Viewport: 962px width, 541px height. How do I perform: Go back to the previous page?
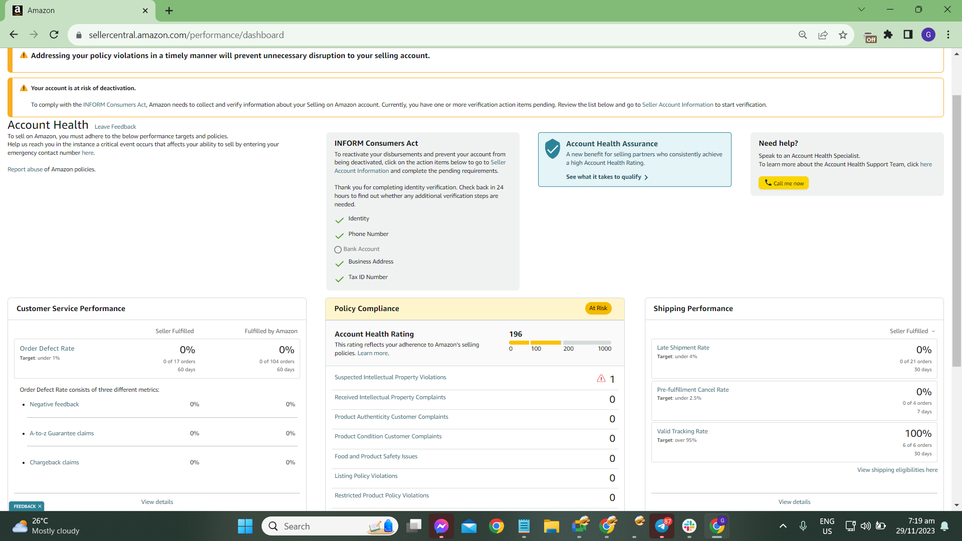[x=14, y=35]
